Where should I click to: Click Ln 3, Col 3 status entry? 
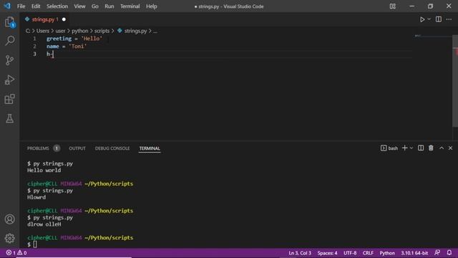(300, 253)
